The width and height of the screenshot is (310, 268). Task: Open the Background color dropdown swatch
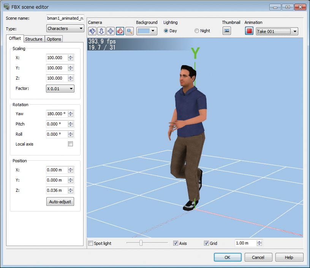[x=147, y=31]
